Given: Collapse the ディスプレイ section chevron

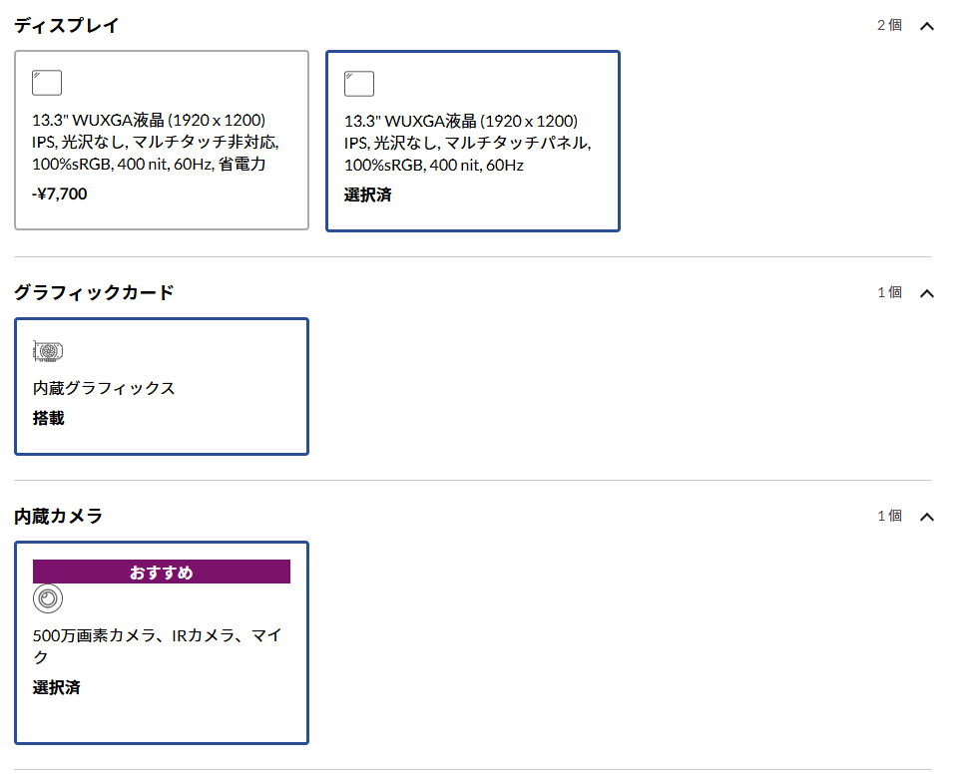Looking at the screenshot, I should (926, 26).
